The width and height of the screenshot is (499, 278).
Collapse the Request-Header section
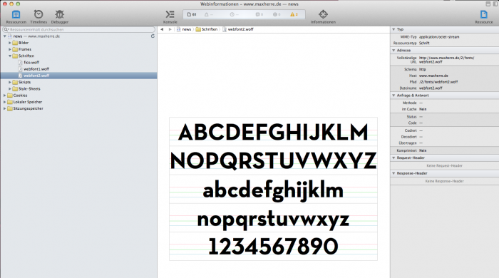(393, 158)
